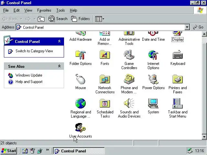Screen dimensions: 207x155
Task: Open the Tools menu
Action: 60,10
